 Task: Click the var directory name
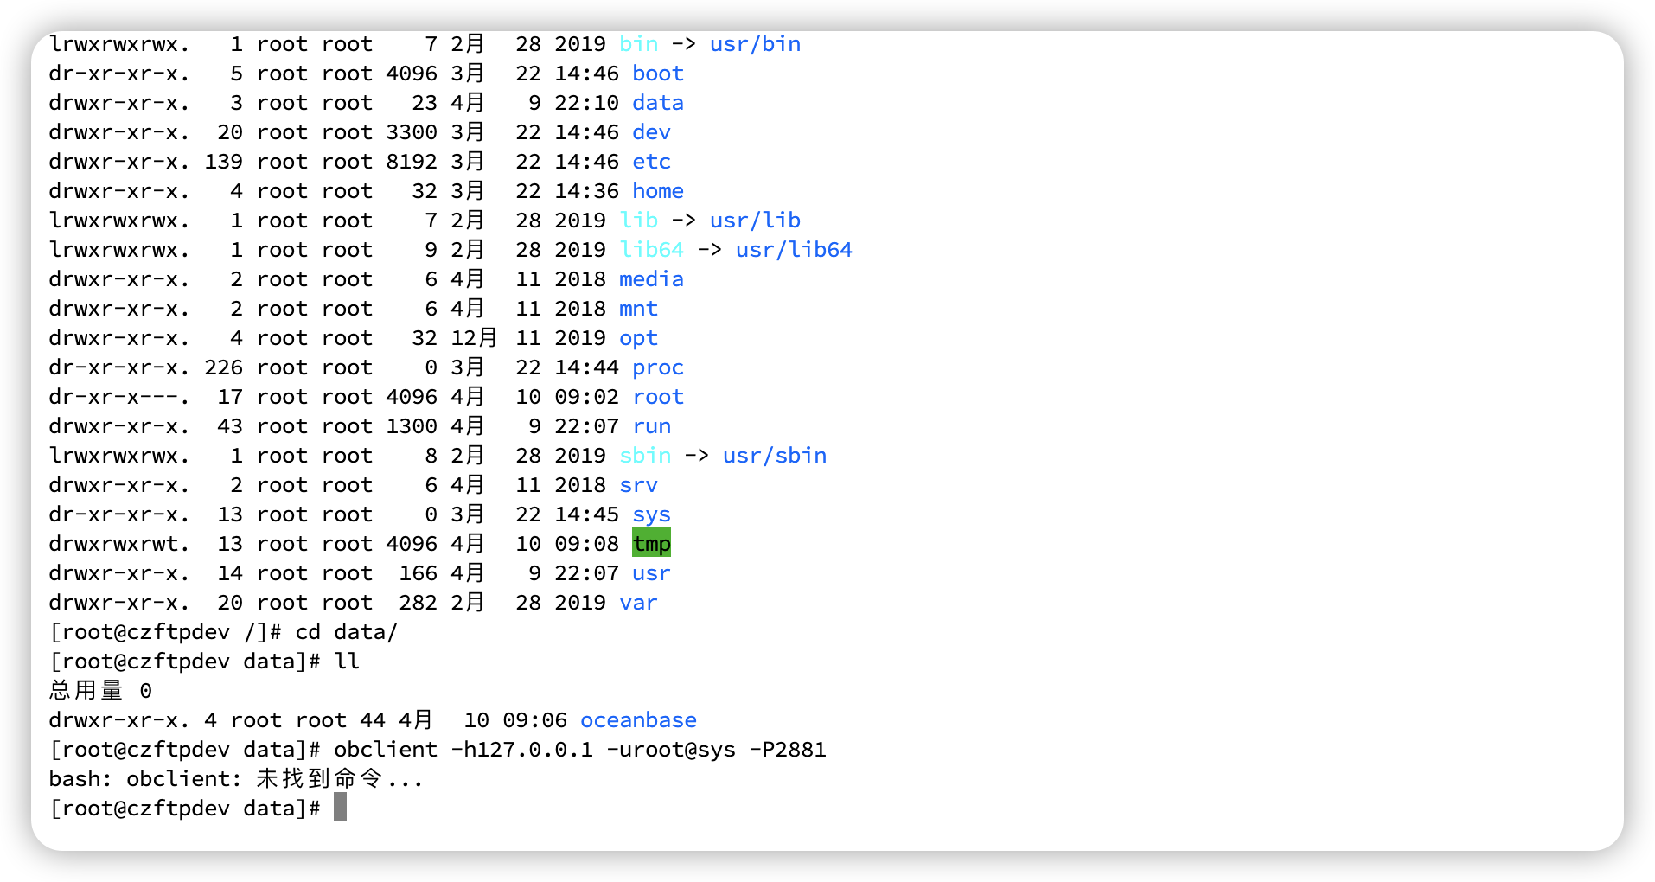point(638,603)
